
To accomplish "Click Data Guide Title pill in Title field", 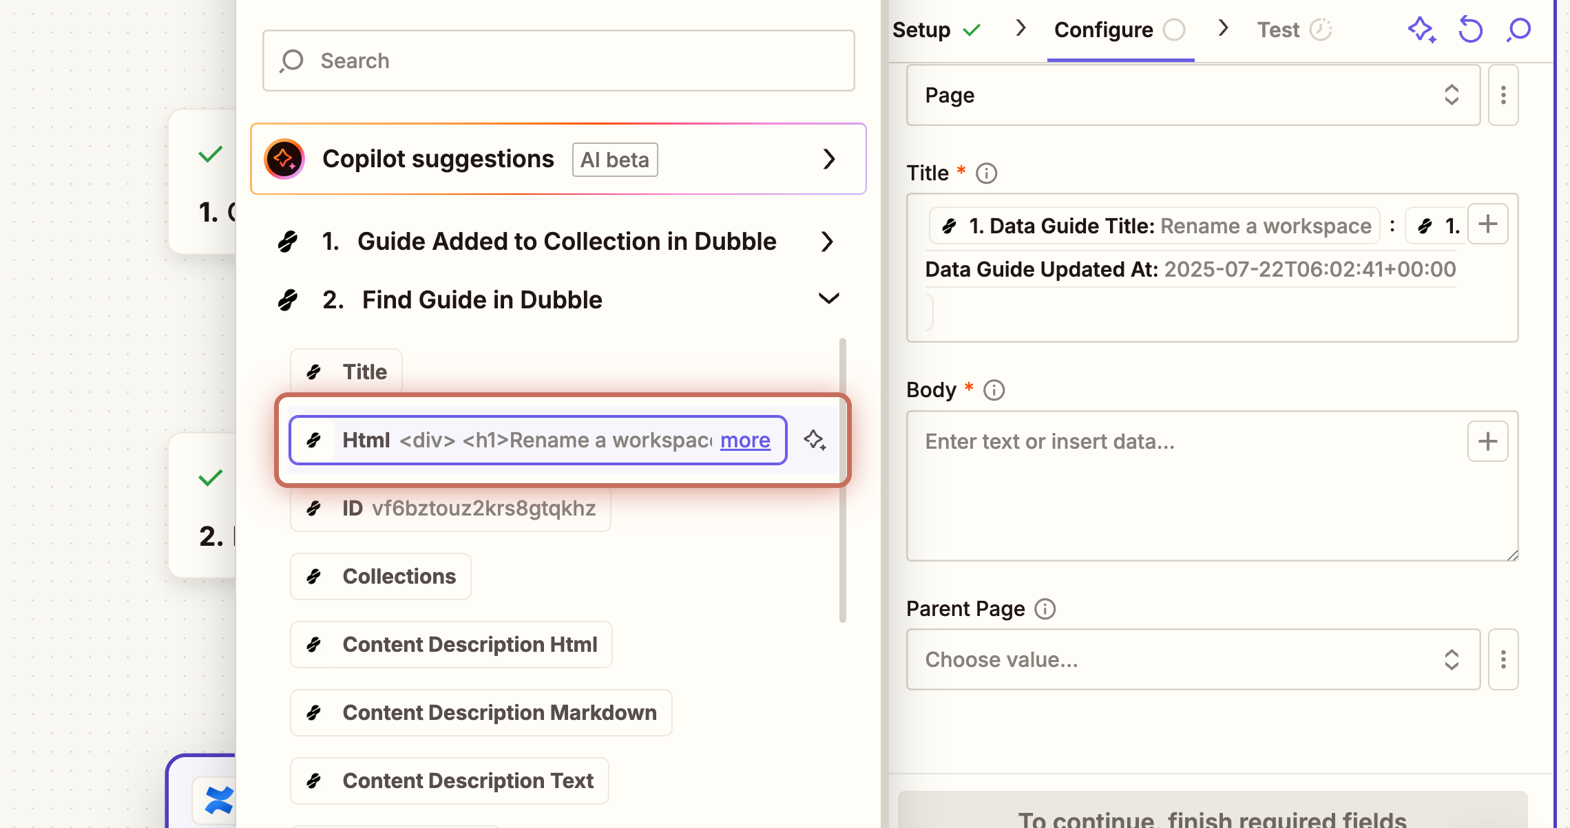I will pyautogui.click(x=1155, y=226).
